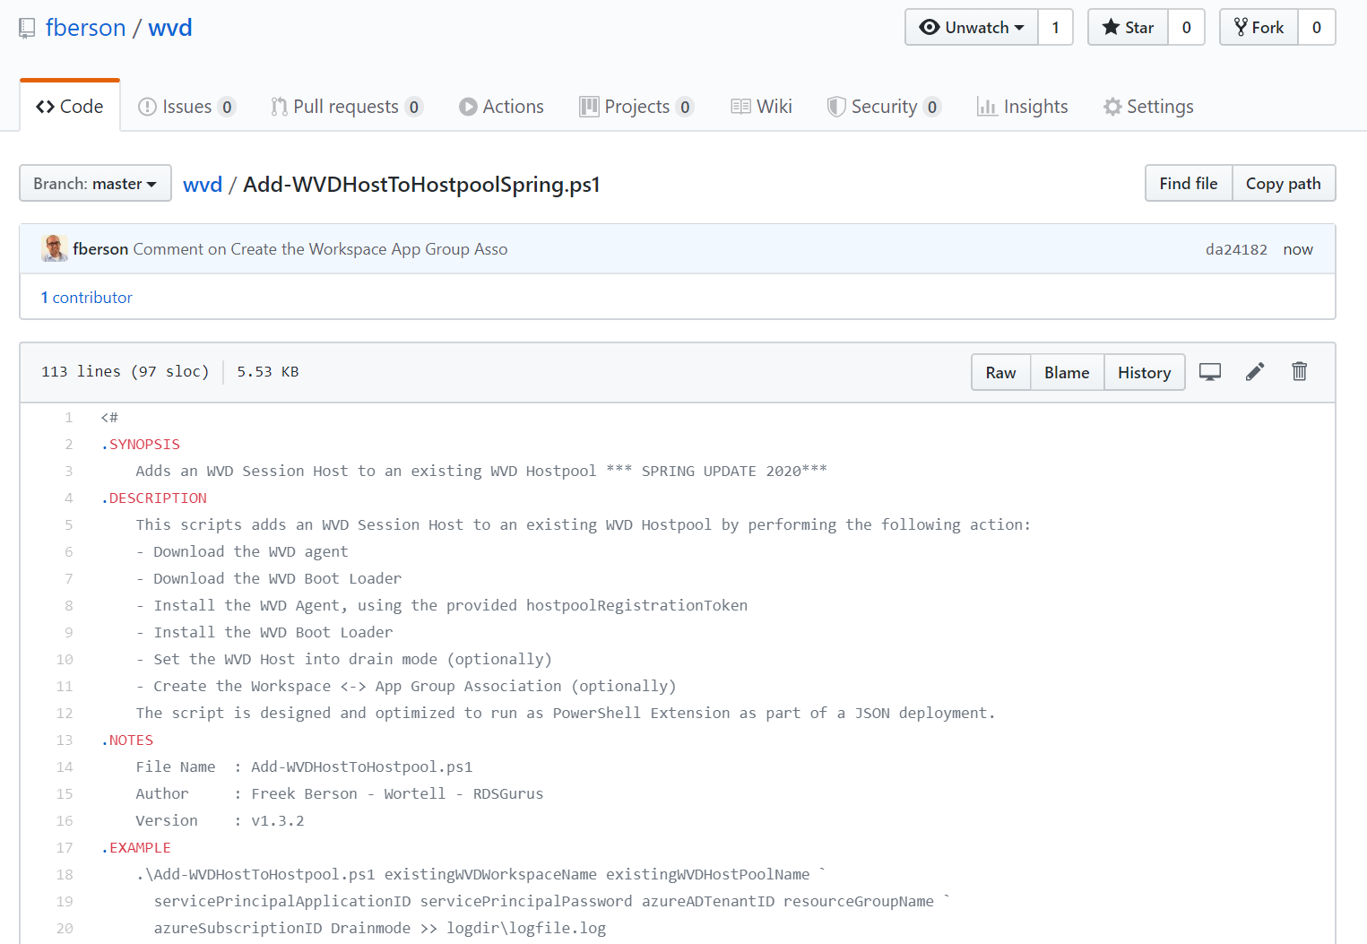View the stargazers count
The image size is (1367, 944).
(1186, 27)
